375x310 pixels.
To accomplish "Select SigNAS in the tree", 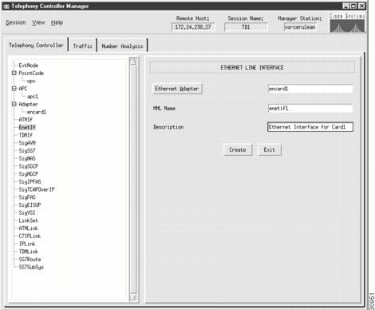I will click(27, 158).
